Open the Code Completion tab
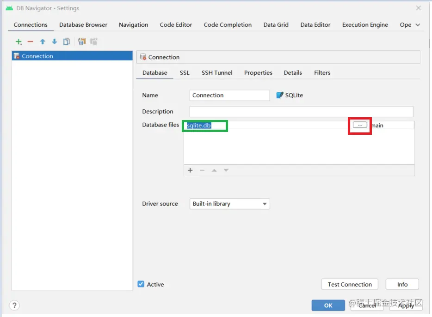This screenshot has height=317, width=432. pos(228,25)
